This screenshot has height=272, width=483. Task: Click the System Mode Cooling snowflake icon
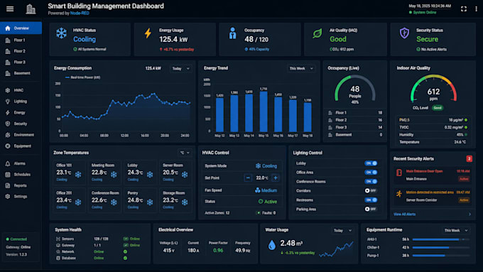pos(258,165)
